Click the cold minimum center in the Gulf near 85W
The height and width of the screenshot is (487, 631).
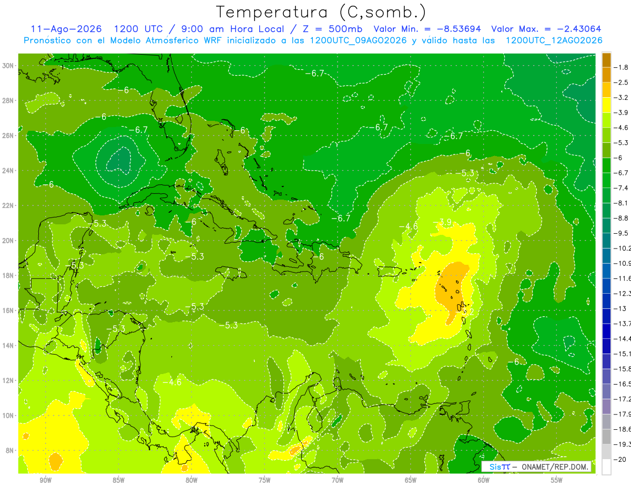(x=119, y=160)
